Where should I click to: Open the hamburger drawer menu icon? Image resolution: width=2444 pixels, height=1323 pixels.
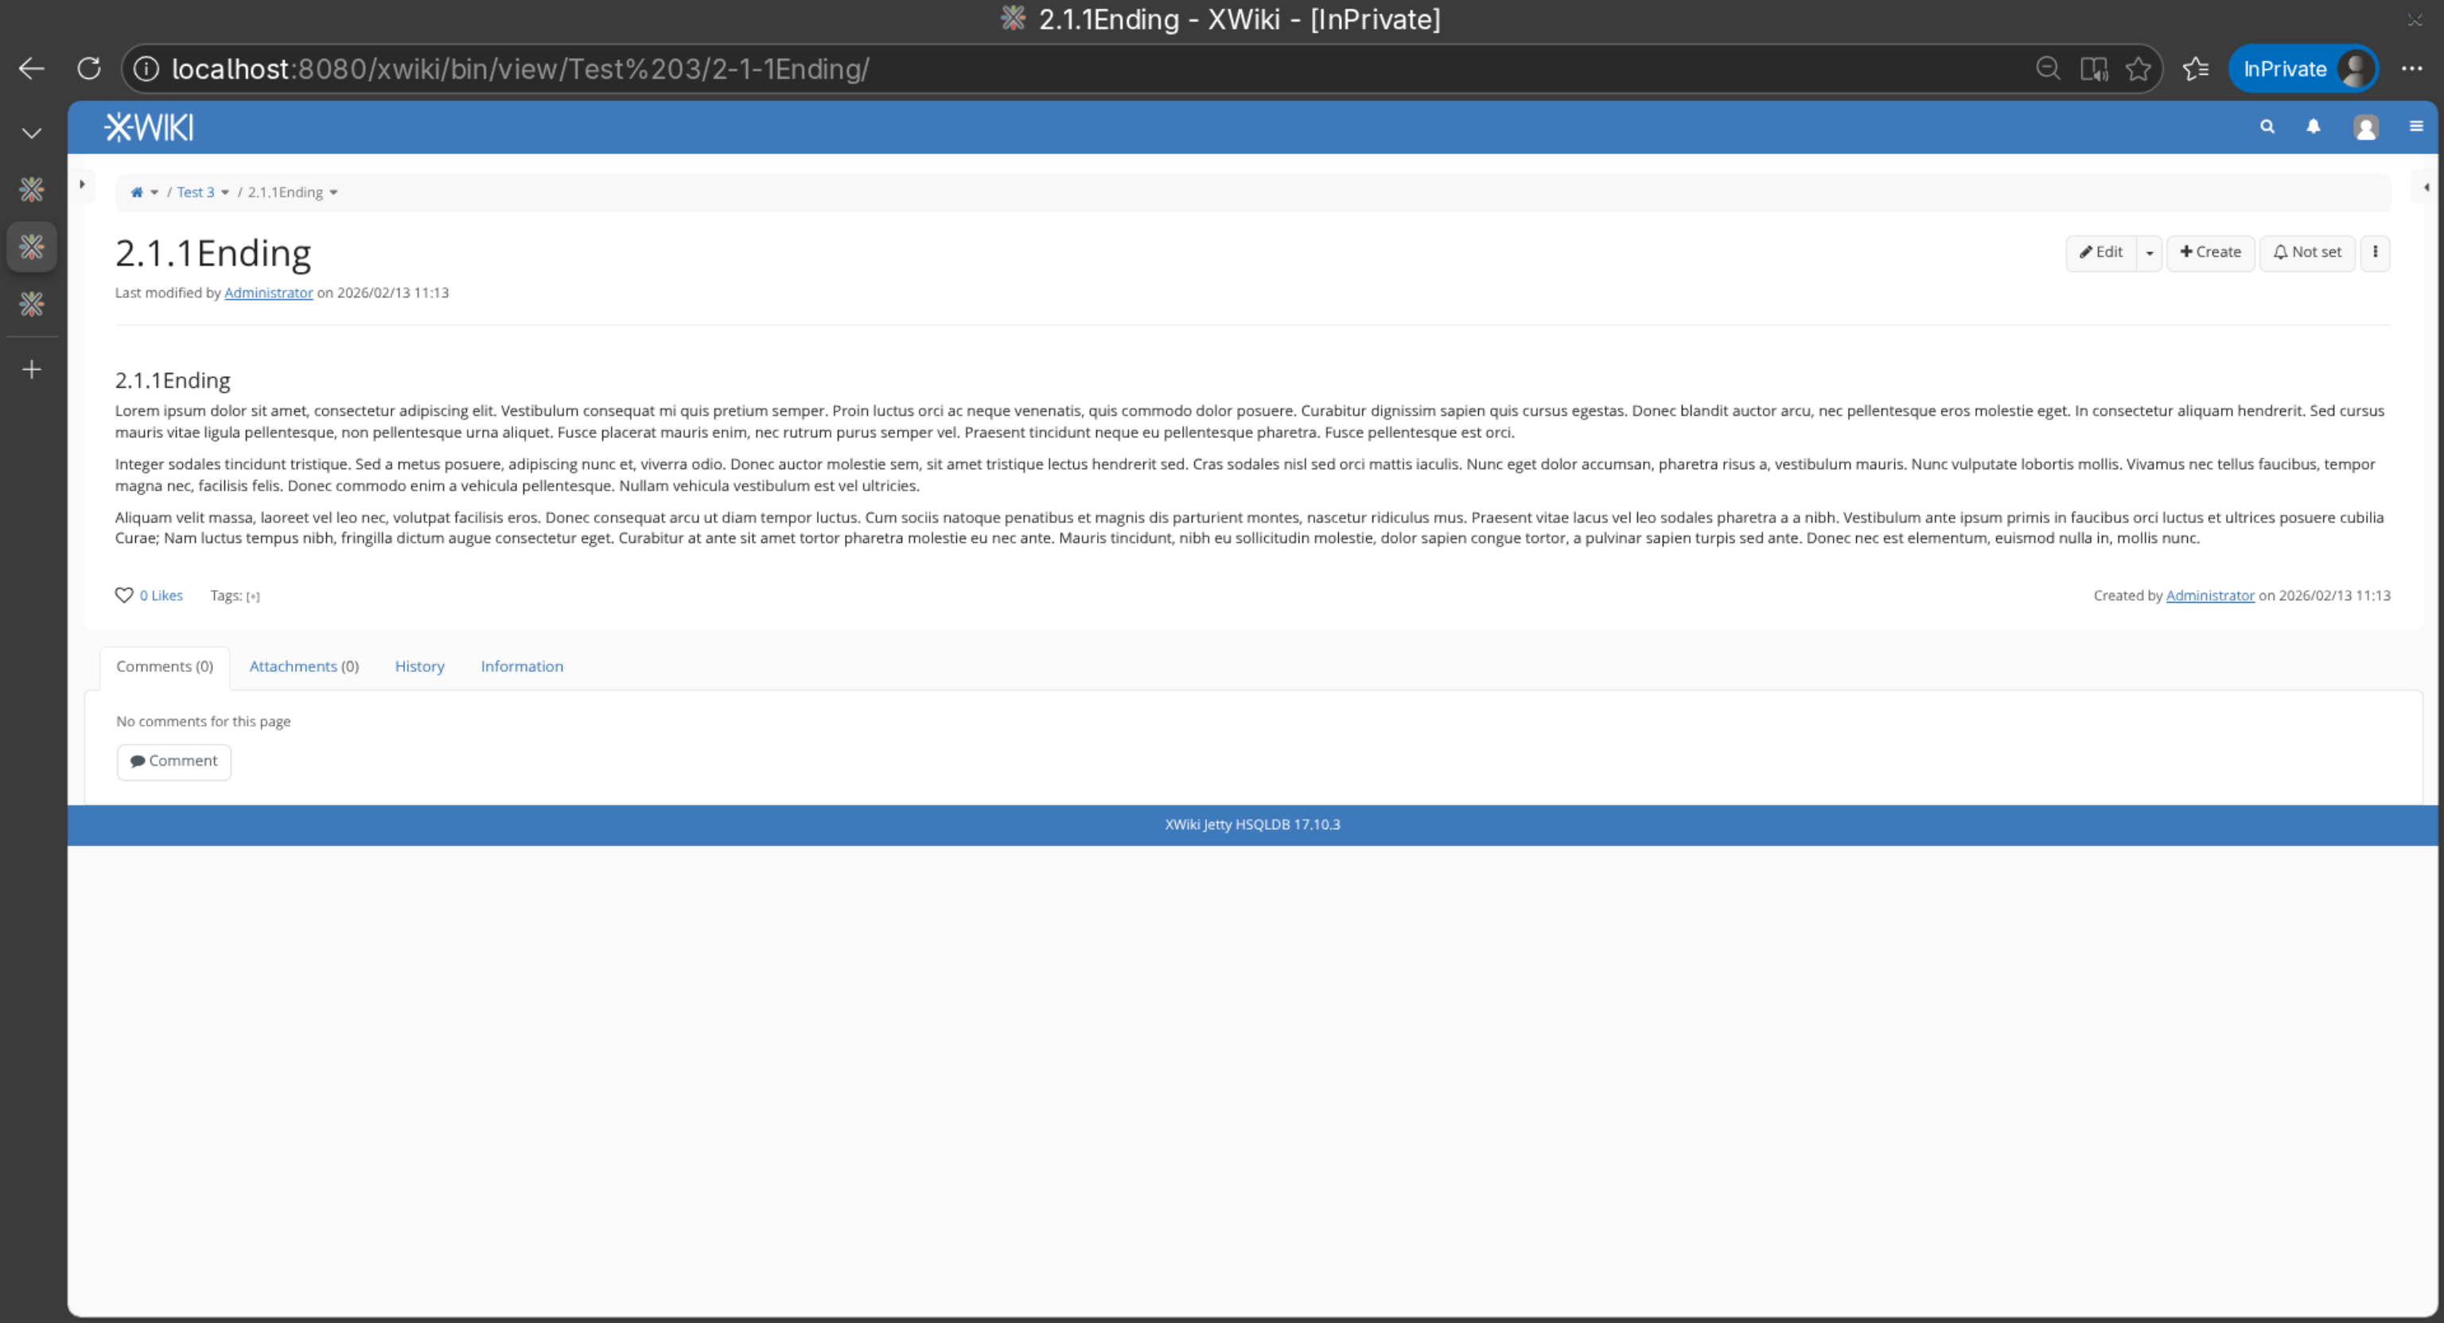pyautogui.click(x=2415, y=127)
